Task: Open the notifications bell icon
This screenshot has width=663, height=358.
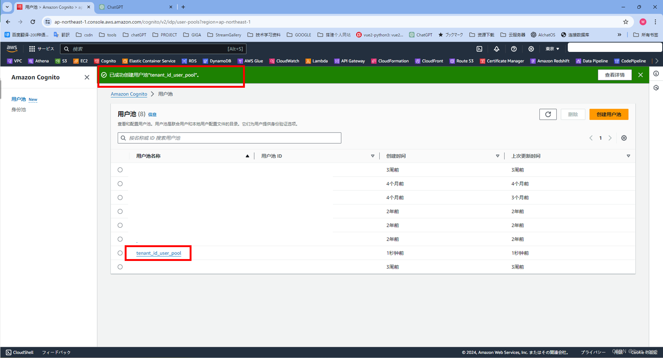Action: tap(497, 49)
